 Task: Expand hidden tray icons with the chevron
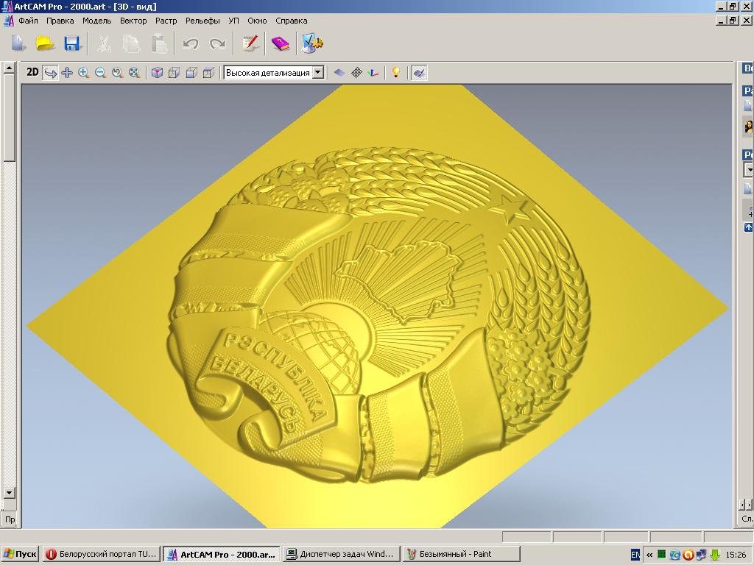click(649, 555)
